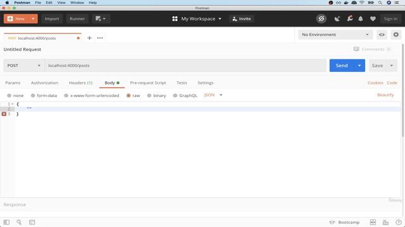Click the Wi-Fi icon in menu bar
The image size is (405, 227).
[x=362, y=3]
